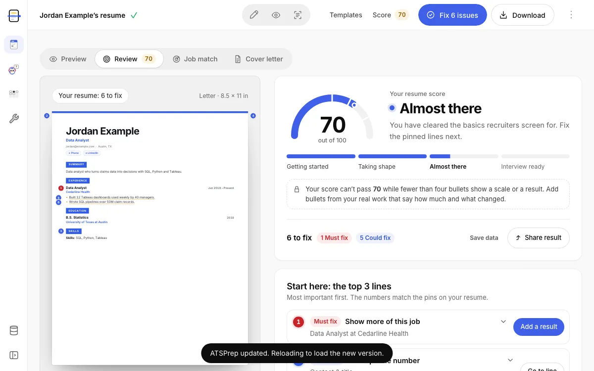Open the owl mascot helper icon in the sidebar

(14, 70)
